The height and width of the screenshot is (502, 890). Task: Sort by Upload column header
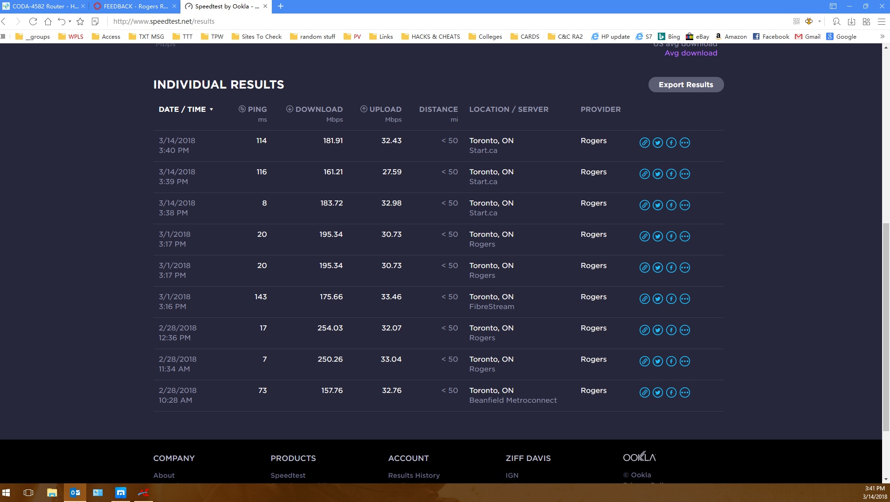click(380, 109)
